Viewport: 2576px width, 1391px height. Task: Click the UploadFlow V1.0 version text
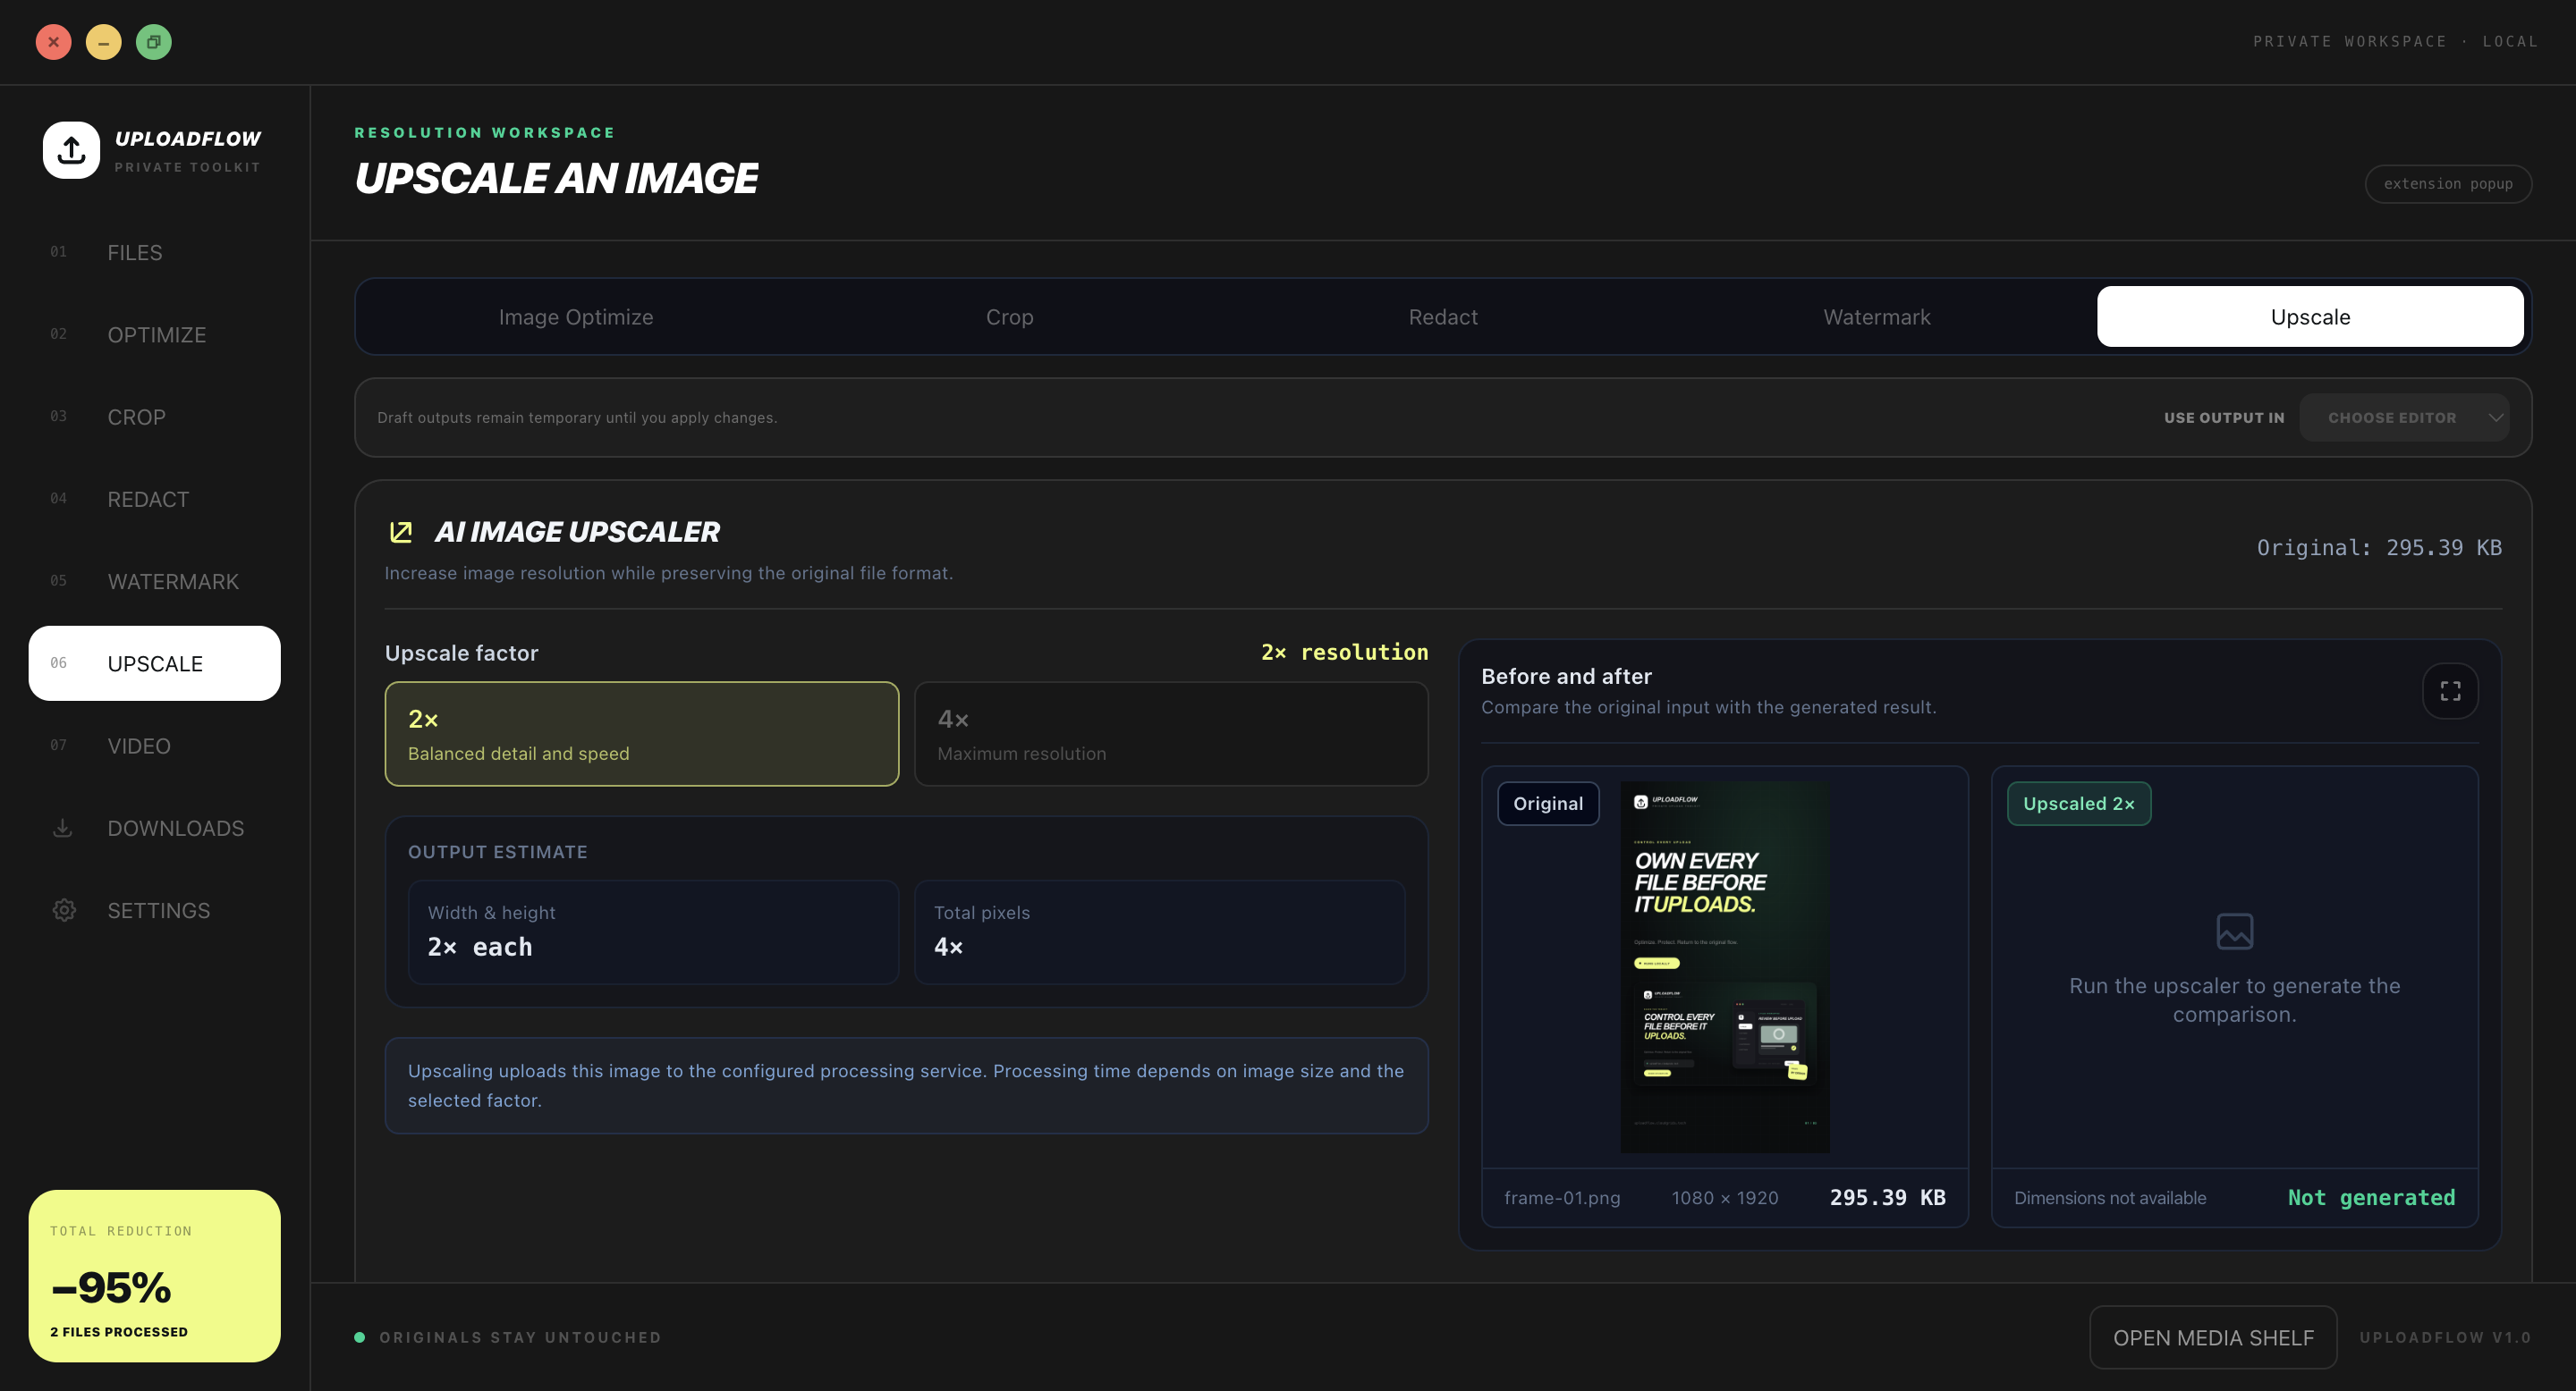2445,1337
